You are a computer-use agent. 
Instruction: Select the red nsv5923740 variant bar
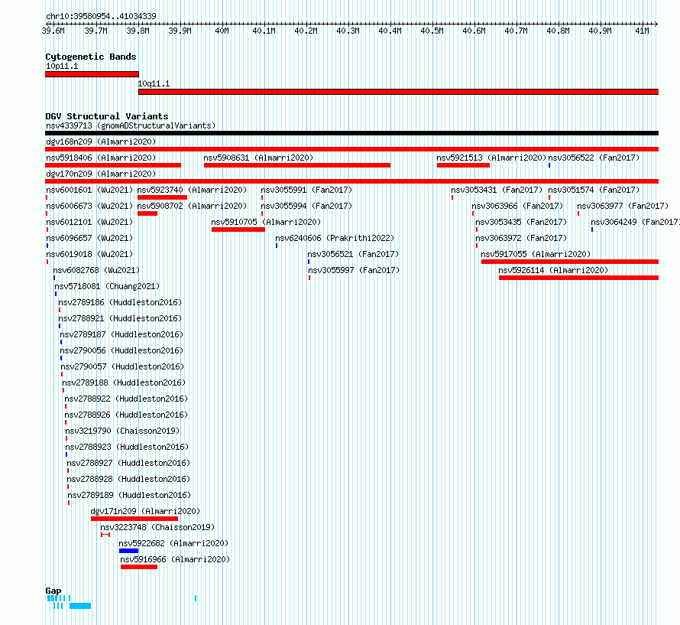click(x=162, y=197)
